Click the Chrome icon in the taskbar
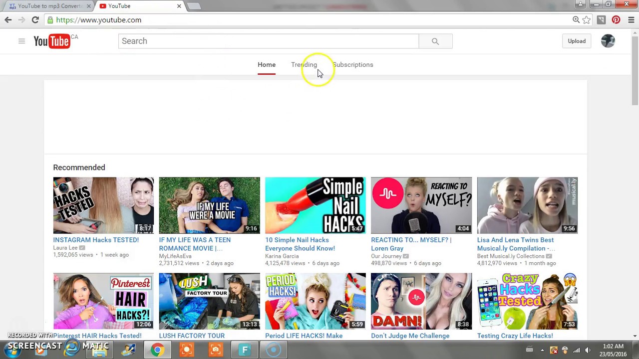Viewport: 639px width, 359px height. click(x=157, y=350)
